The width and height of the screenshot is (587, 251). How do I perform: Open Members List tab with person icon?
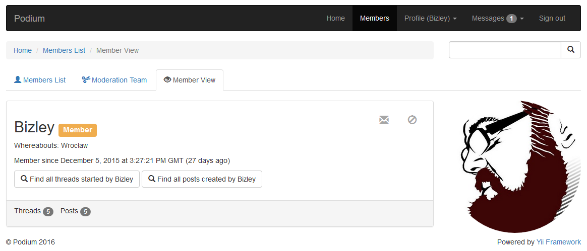click(40, 80)
